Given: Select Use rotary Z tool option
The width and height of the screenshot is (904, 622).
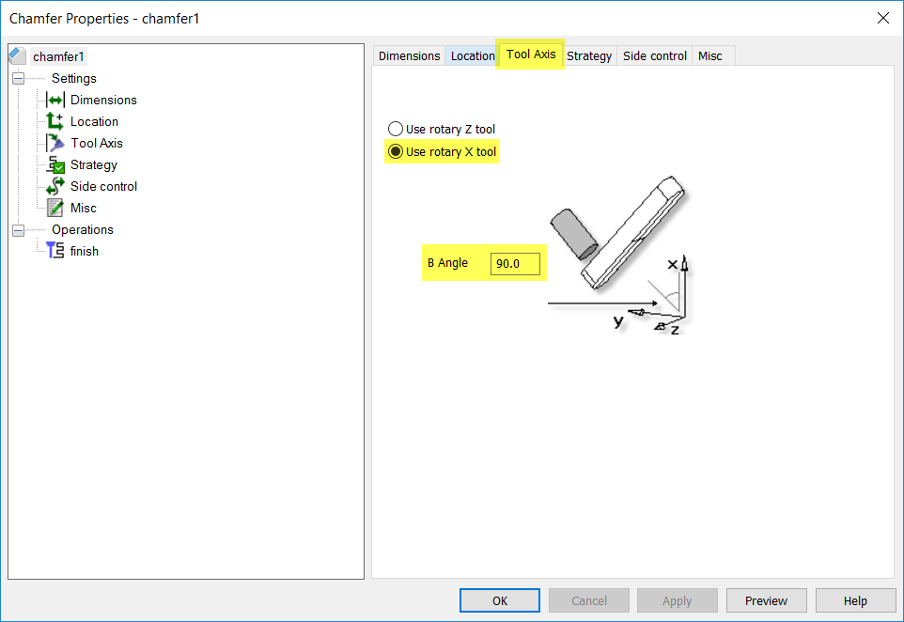Looking at the screenshot, I should tap(395, 129).
